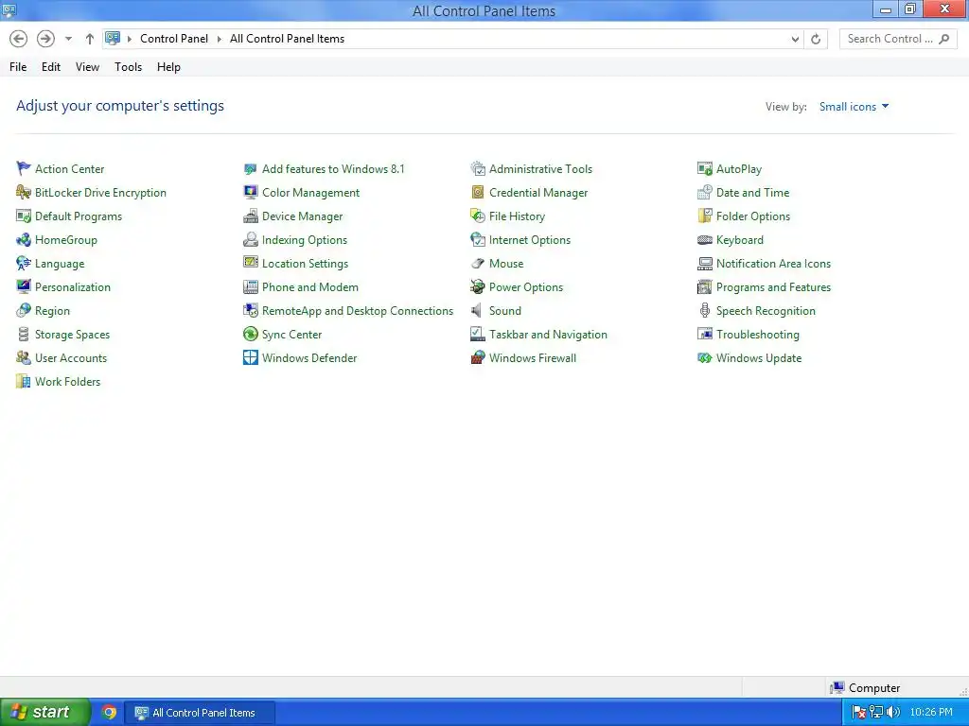
Task: Click the Back navigation arrow
Action: tap(19, 39)
